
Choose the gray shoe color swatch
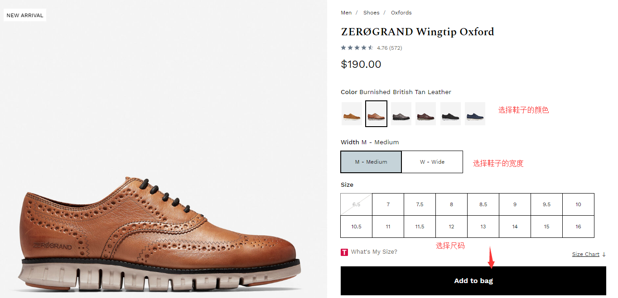click(x=401, y=114)
